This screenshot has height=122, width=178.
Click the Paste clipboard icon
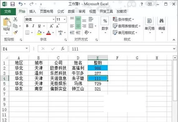[7, 22]
